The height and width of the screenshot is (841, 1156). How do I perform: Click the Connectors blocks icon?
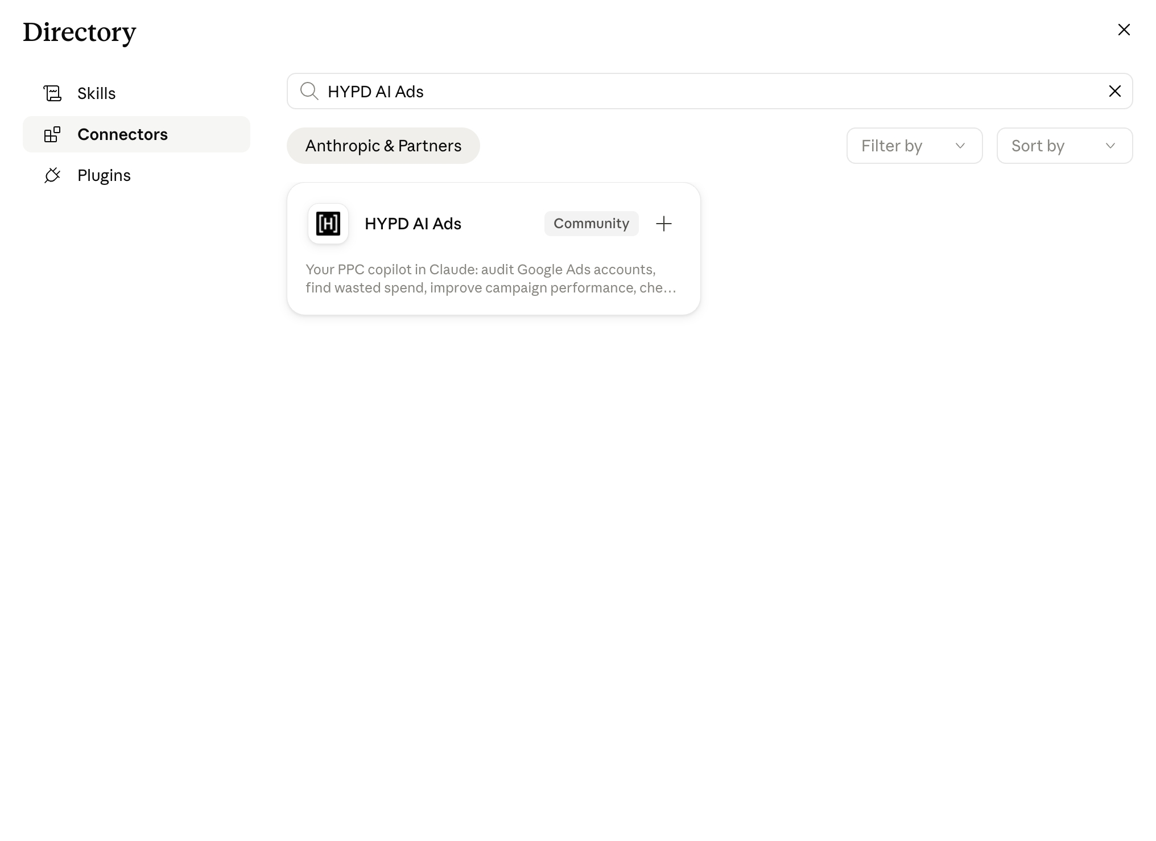[52, 134]
